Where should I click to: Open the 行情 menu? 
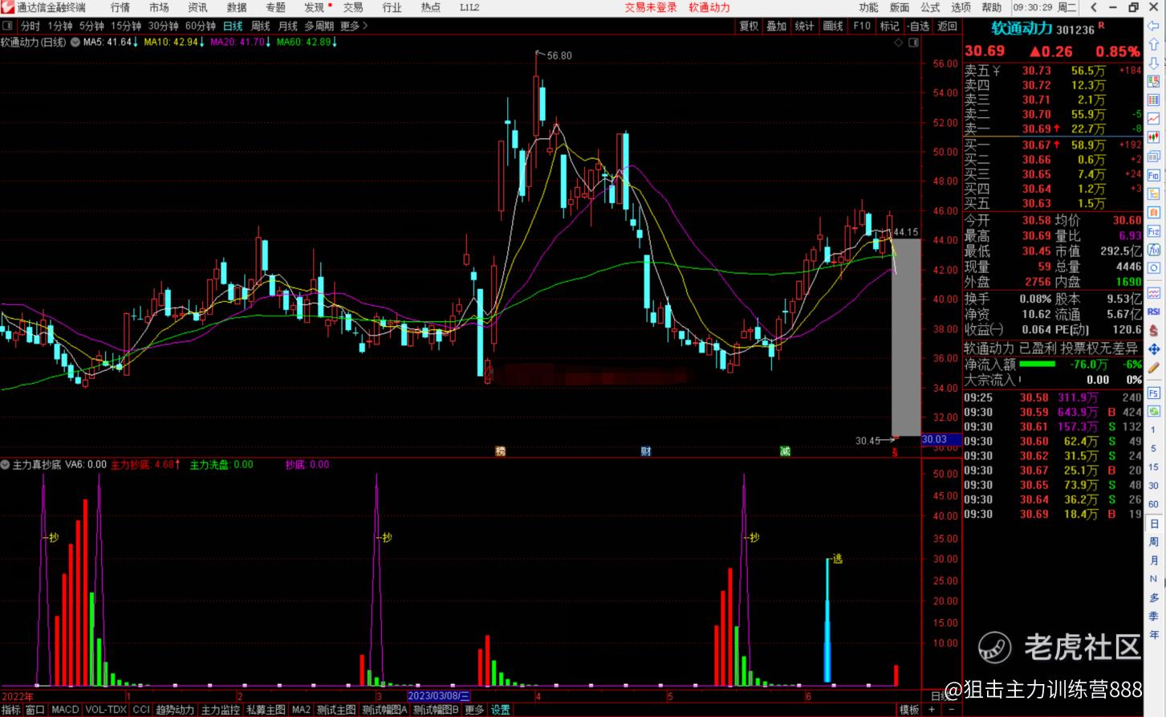[120, 7]
